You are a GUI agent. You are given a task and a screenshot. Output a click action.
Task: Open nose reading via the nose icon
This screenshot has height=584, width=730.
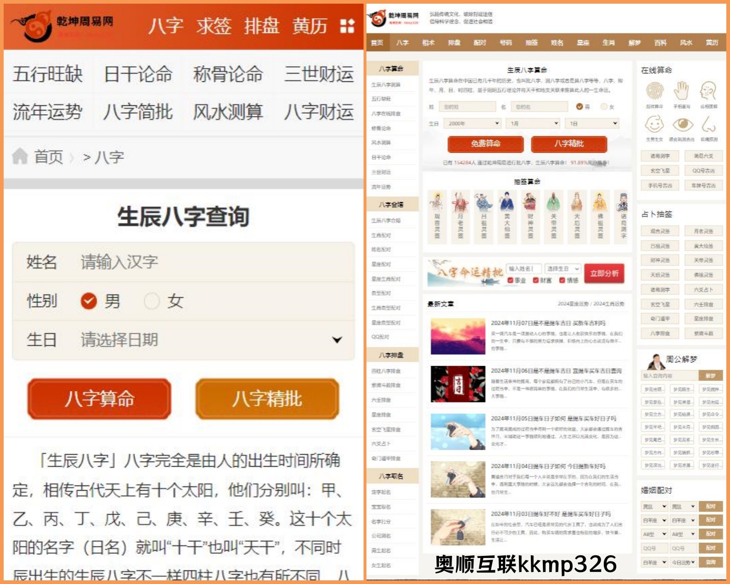(x=709, y=125)
